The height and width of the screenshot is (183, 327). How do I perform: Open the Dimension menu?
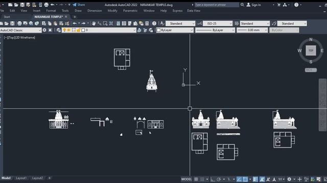coord(95,11)
